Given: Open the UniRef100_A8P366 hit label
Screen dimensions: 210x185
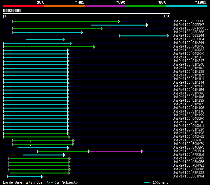Looking at the screenshot, I should [x=188, y=32].
